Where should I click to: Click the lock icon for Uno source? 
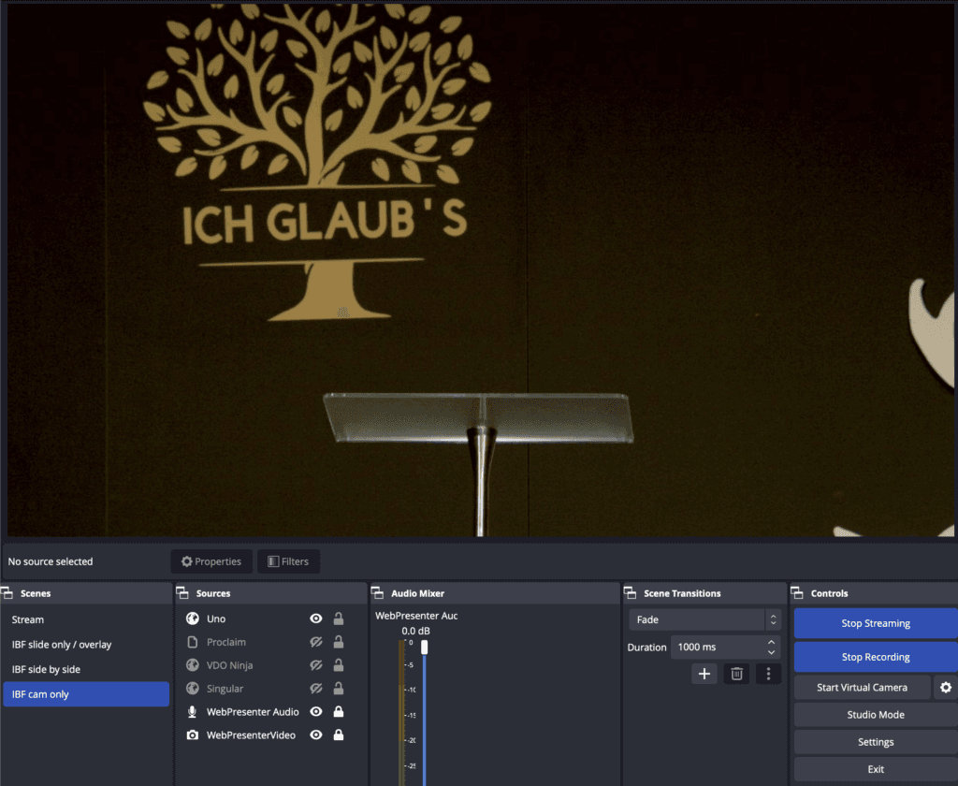[339, 619]
